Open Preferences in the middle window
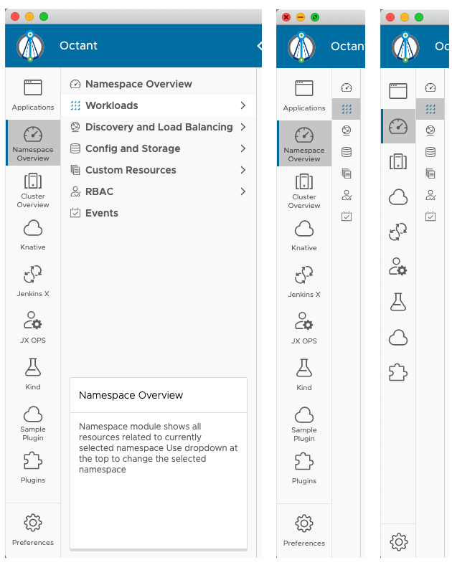 pos(304,531)
